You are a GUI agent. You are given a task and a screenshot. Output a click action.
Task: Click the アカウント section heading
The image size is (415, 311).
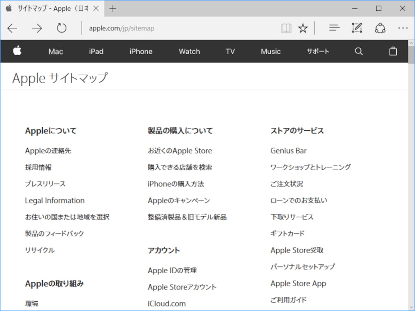point(164,250)
